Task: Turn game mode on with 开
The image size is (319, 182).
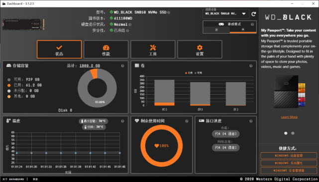Action: pyautogui.click(x=216, y=30)
